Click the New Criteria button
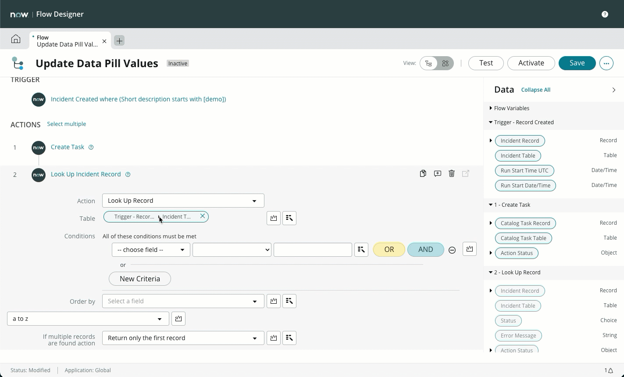624x377 pixels. point(140,279)
